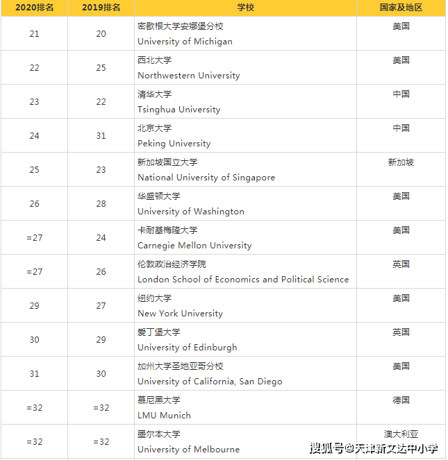Viewport: 448px width, 460px height.
Task: Click the text 密歇根大学安娜堡分校
Action: pos(181,26)
